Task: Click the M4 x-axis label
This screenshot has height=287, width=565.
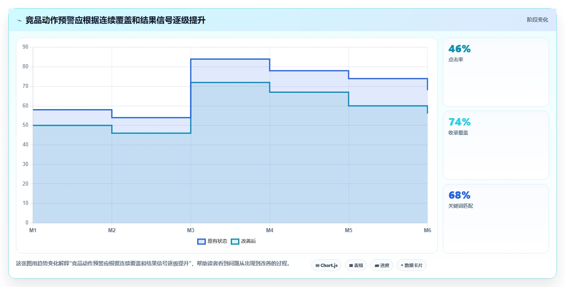Action: pyautogui.click(x=270, y=230)
